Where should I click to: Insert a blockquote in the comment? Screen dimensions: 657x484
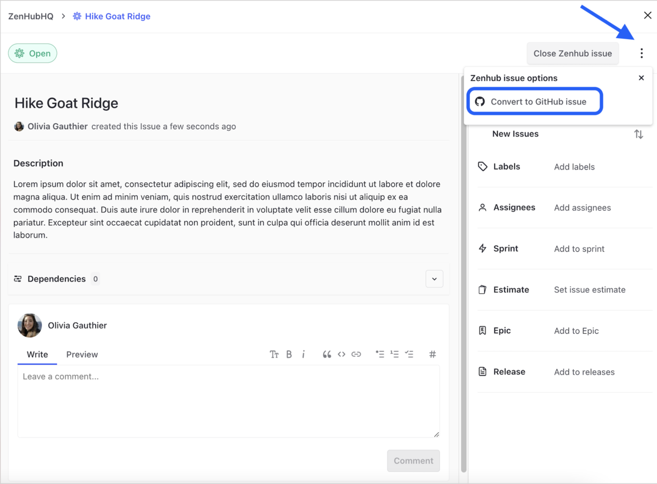click(327, 354)
